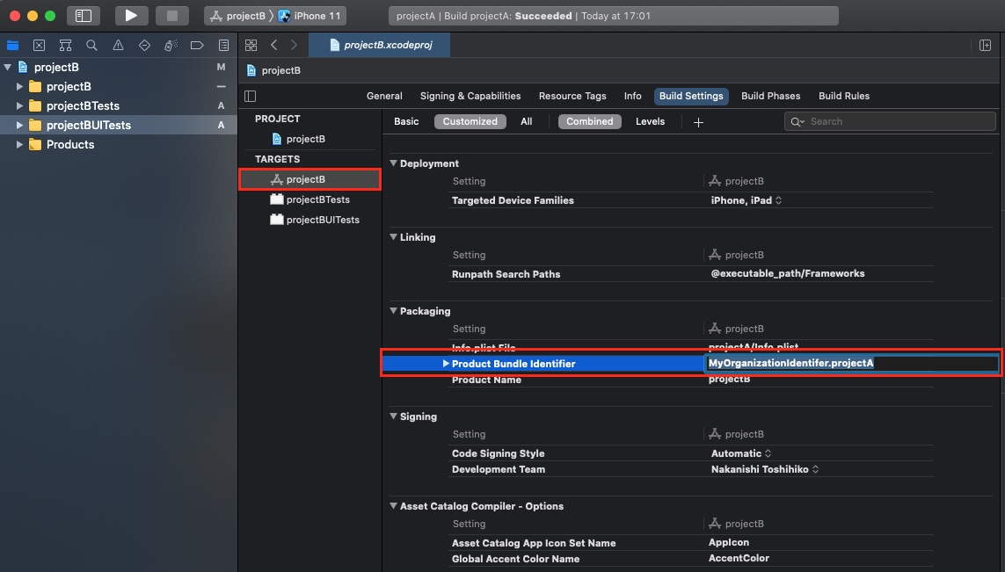This screenshot has width=1005, height=572.
Task: Expand the root projectB project in navigator
Action: [8, 68]
